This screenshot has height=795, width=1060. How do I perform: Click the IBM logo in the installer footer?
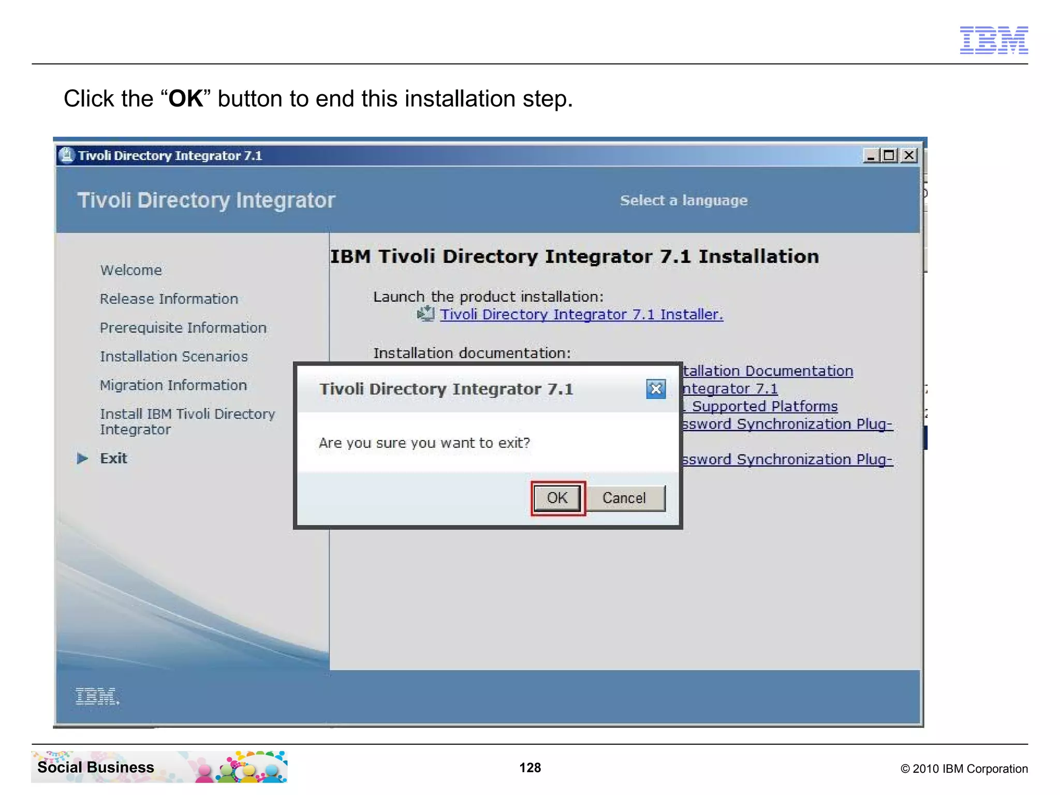(97, 697)
